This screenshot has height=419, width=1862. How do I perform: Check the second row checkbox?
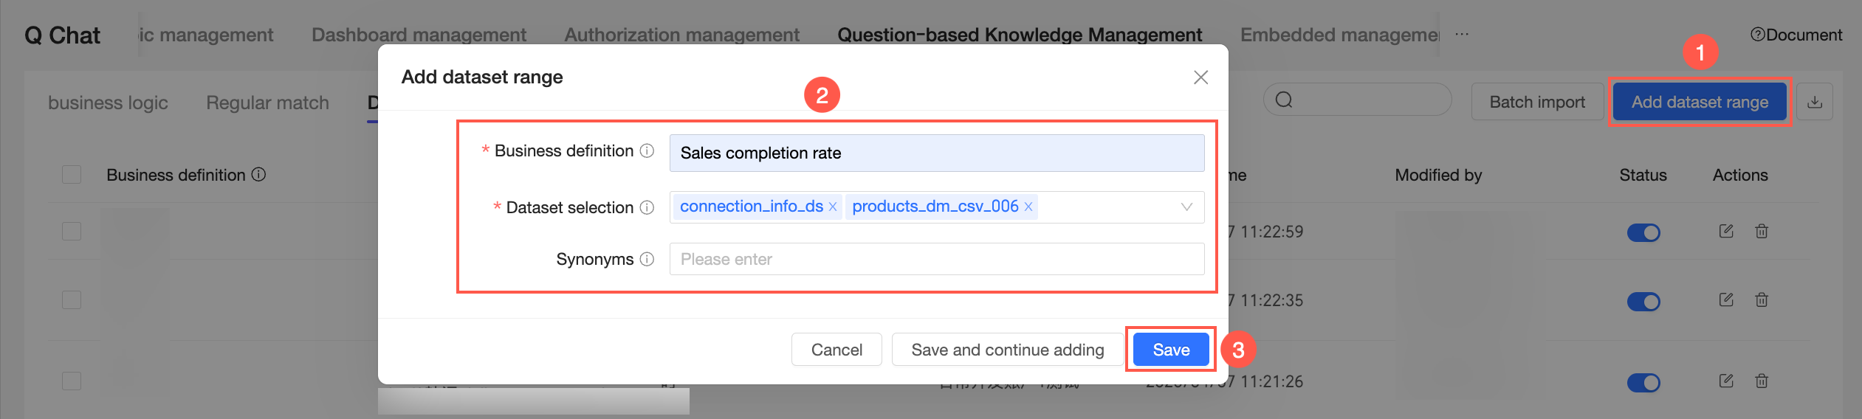(x=72, y=299)
